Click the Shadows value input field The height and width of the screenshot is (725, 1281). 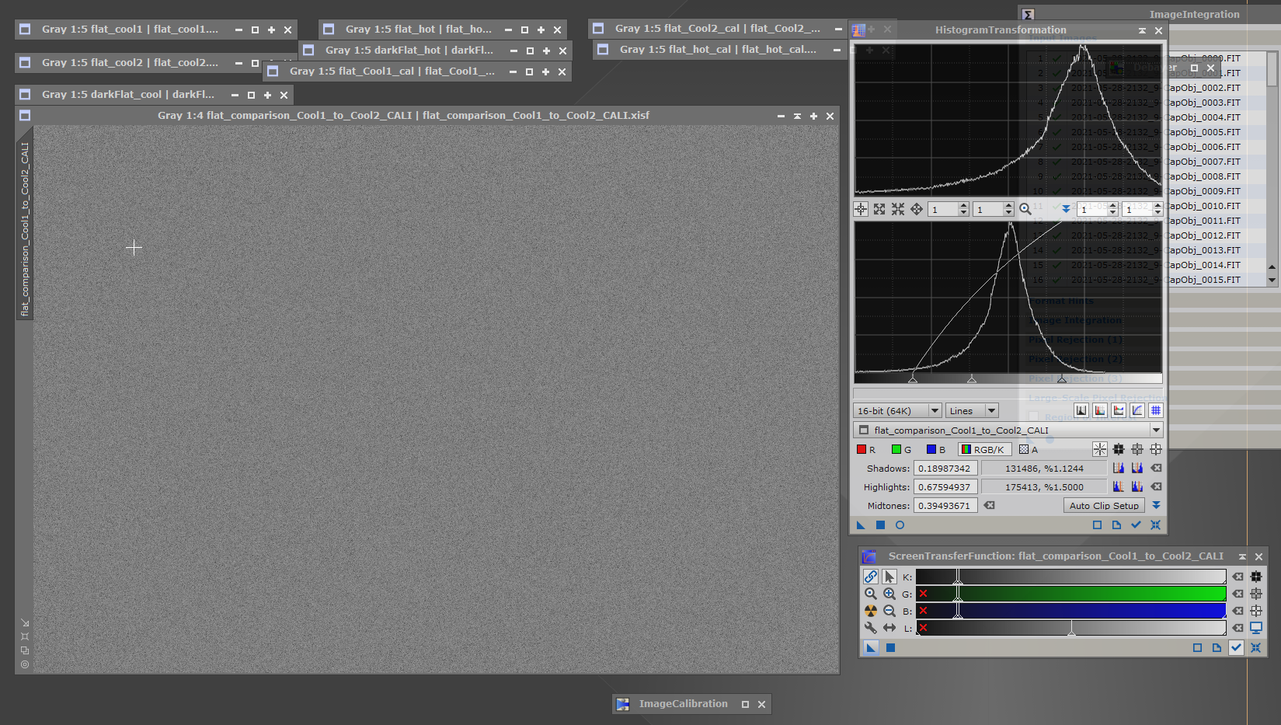point(945,468)
